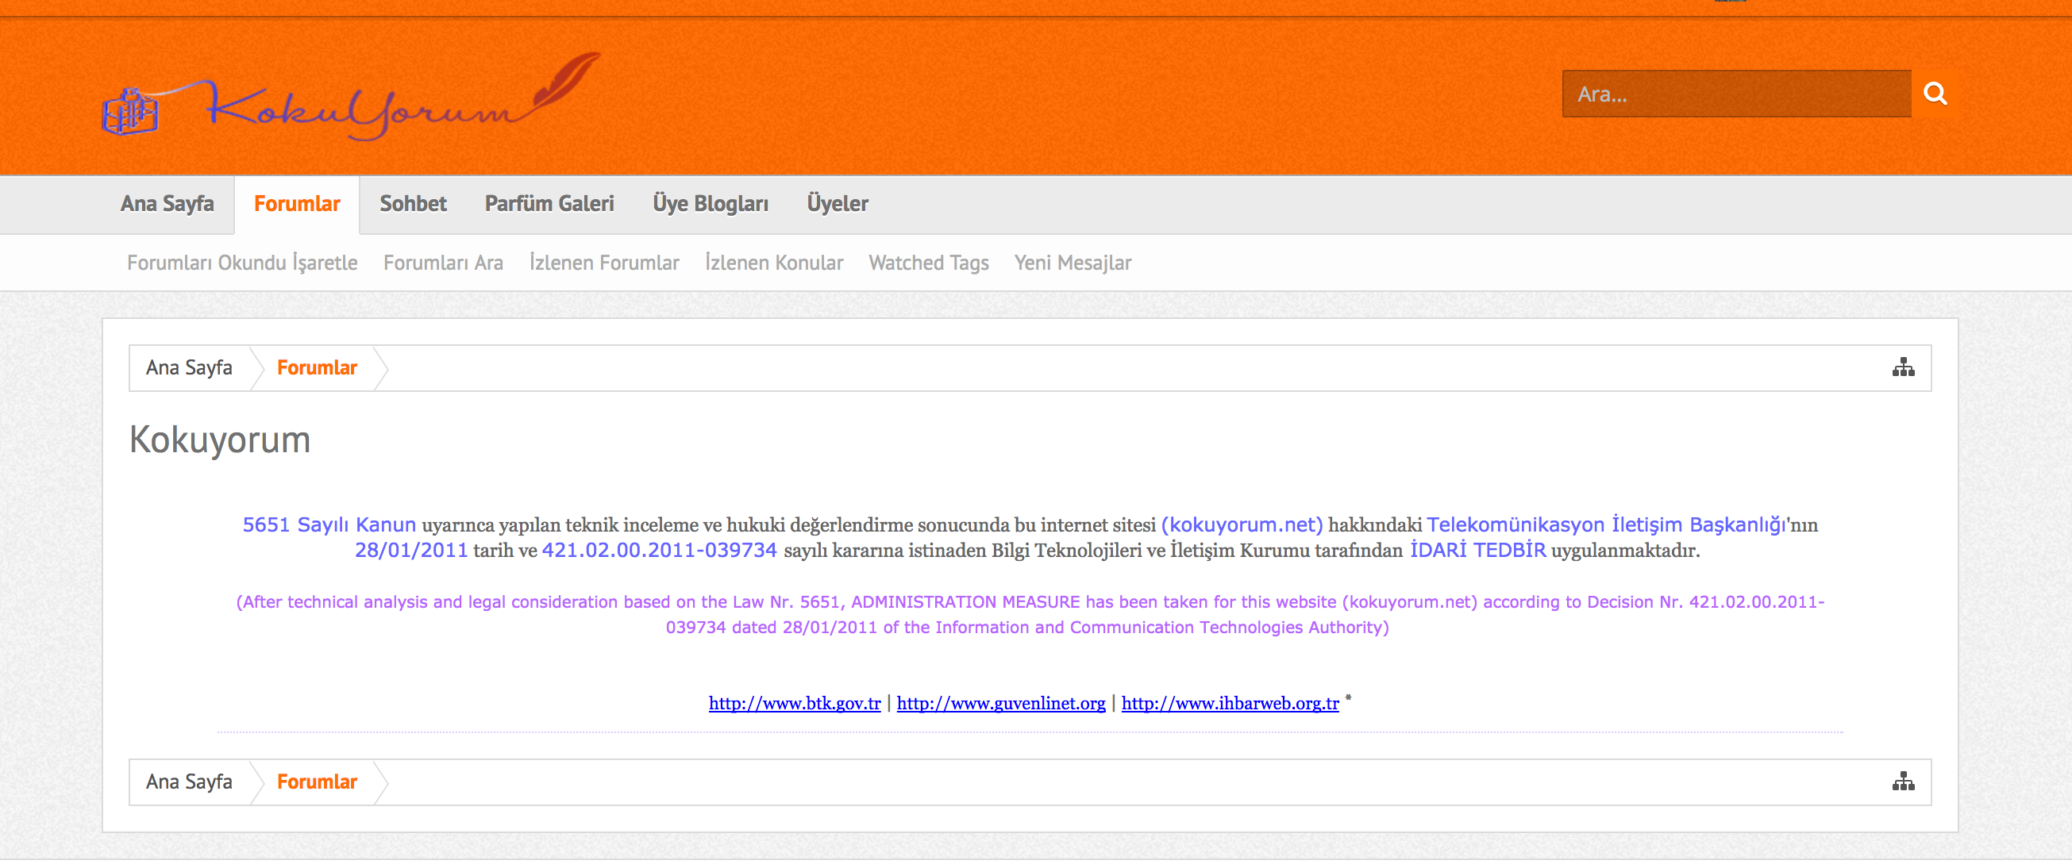Click the (kokuyorum.net) text in Turkish notice
Screen dimensions: 2072x868
click(1242, 524)
